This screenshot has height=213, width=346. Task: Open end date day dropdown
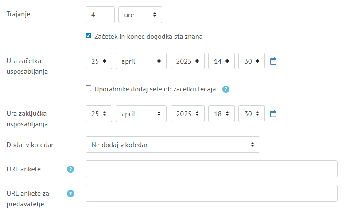pos(99,114)
